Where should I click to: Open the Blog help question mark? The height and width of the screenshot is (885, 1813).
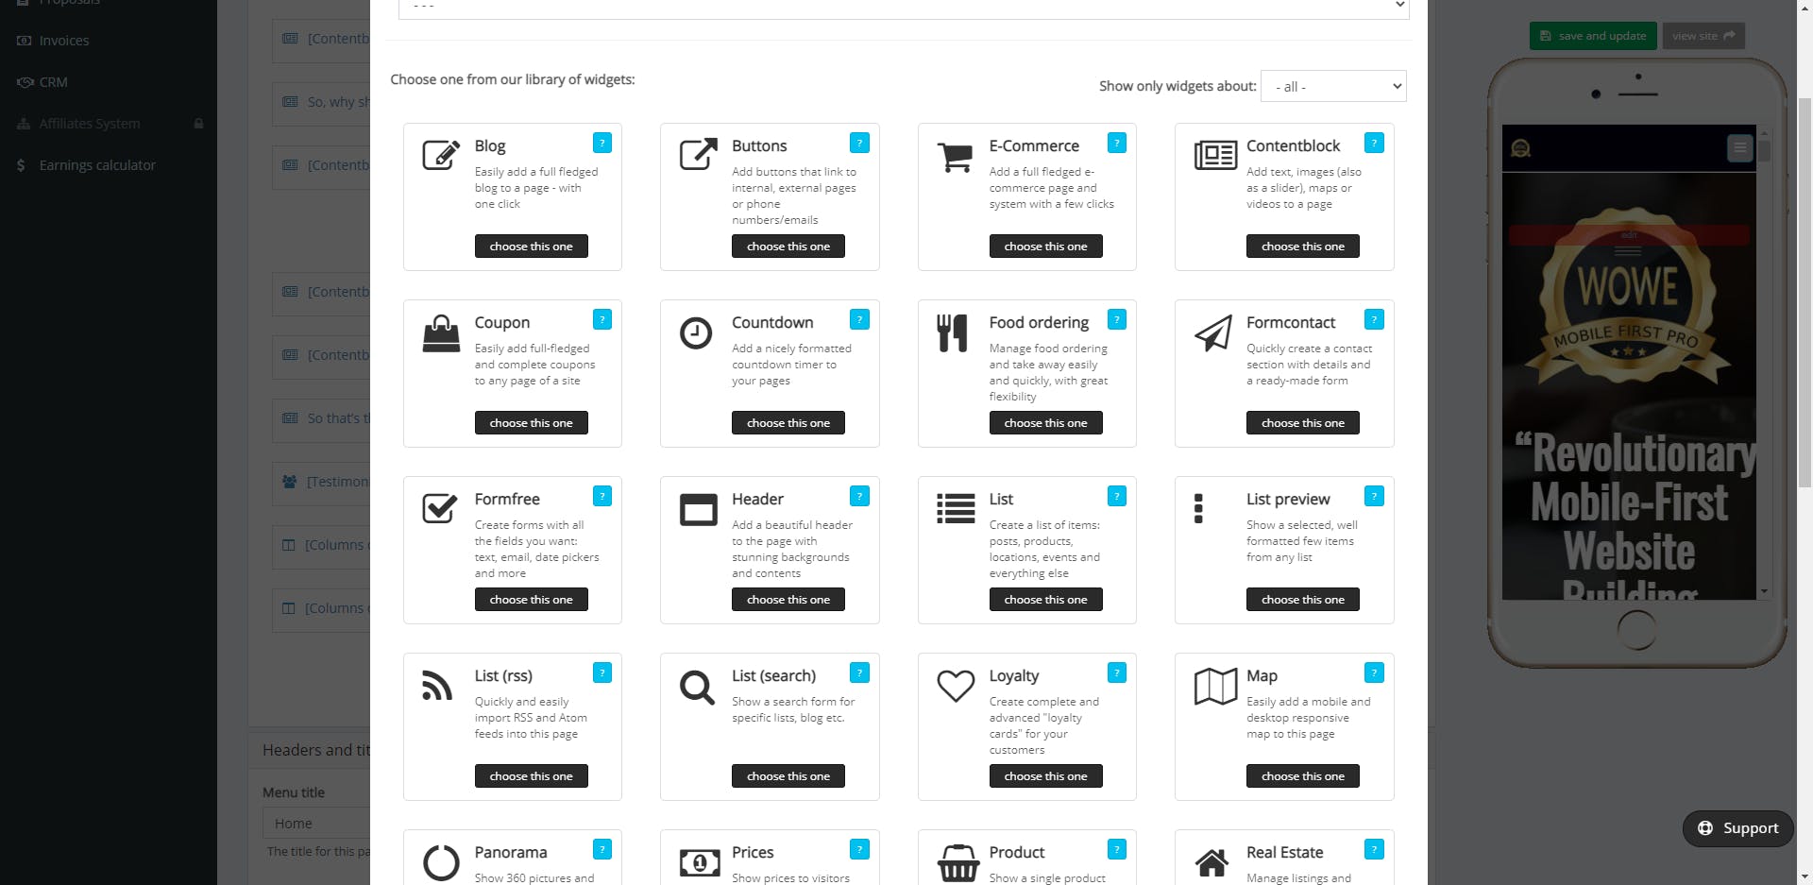[602, 143]
